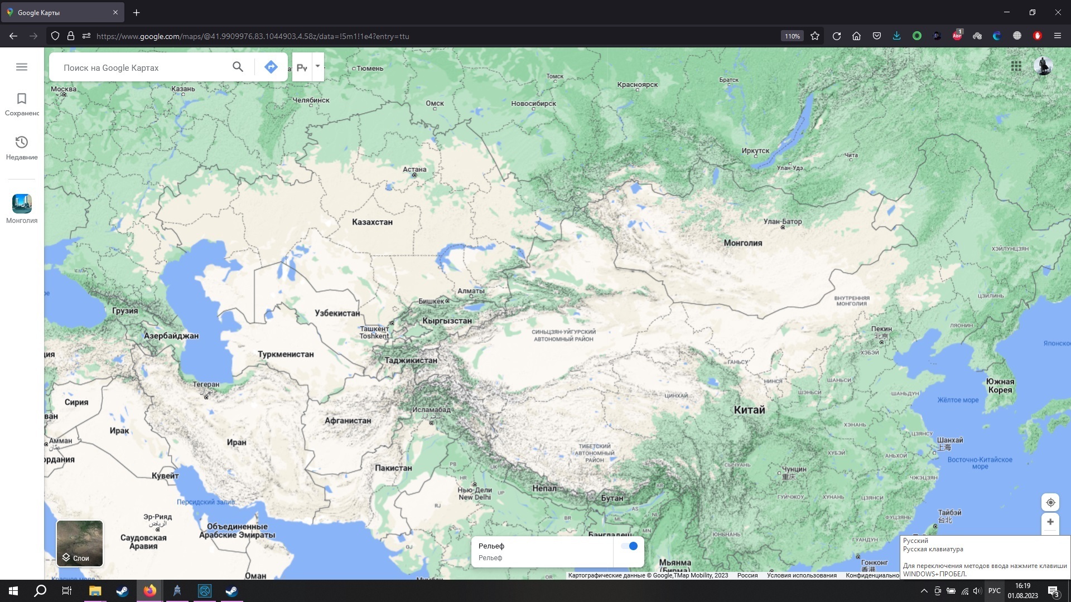Open the Windows Start menu
Viewport: 1071px width, 602px height.
pos(13,591)
